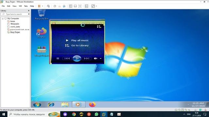Open the host notification center icon
The width and height of the screenshot is (209, 117).
[205, 114]
